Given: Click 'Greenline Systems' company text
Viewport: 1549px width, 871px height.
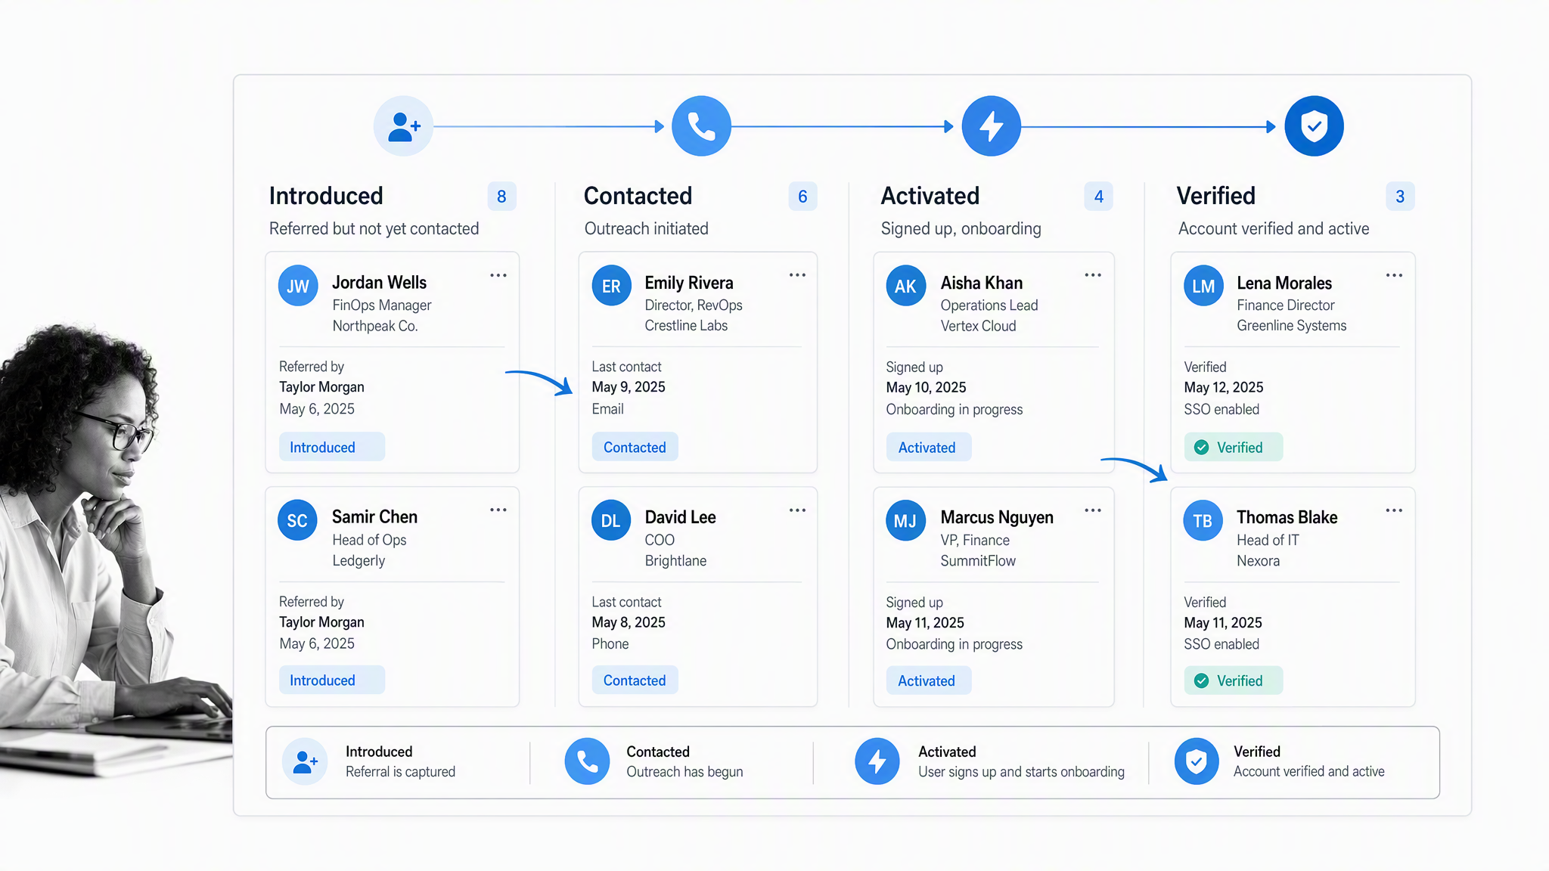Looking at the screenshot, I should [1291, 325].
